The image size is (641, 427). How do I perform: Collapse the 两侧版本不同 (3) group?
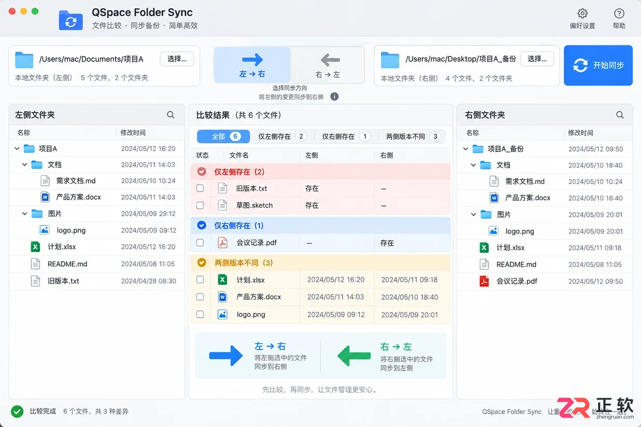202,262
